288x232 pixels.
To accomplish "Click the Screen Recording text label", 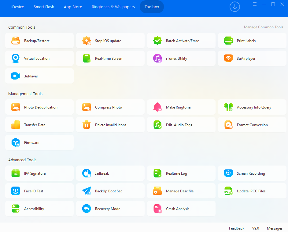I will click(251, 173).
